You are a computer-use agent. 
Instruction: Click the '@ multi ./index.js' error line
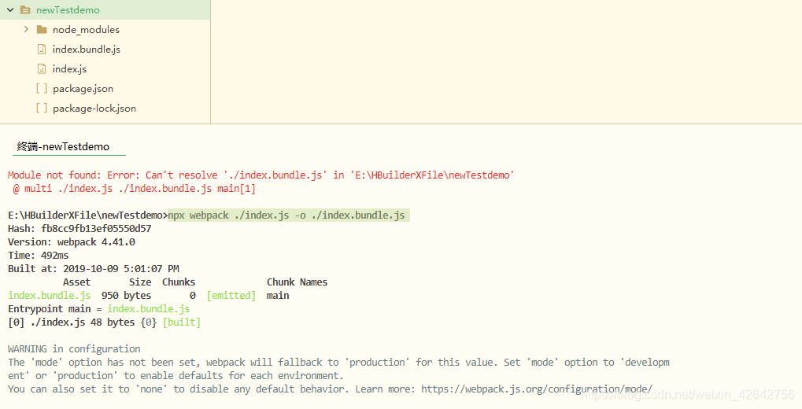(134, 189)
